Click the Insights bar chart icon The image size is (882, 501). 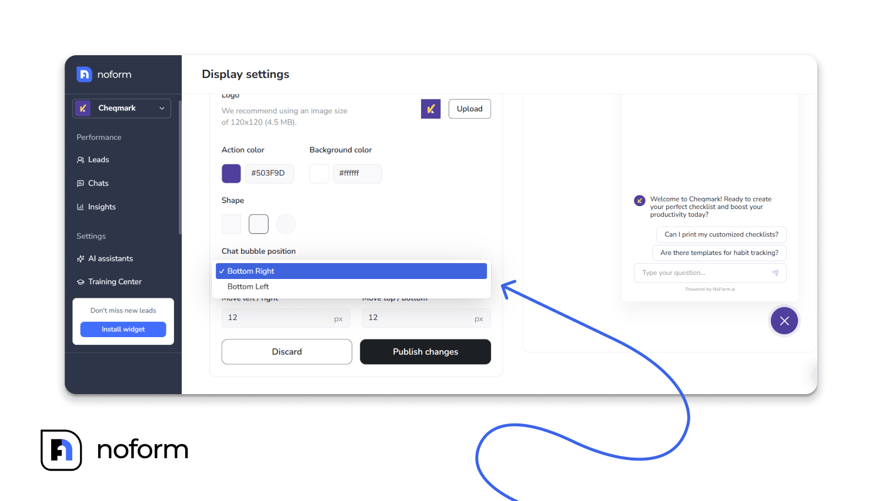tap(81, 207)
